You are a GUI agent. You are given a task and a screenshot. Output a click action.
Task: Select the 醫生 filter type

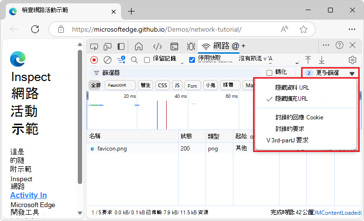coord(146,85)
